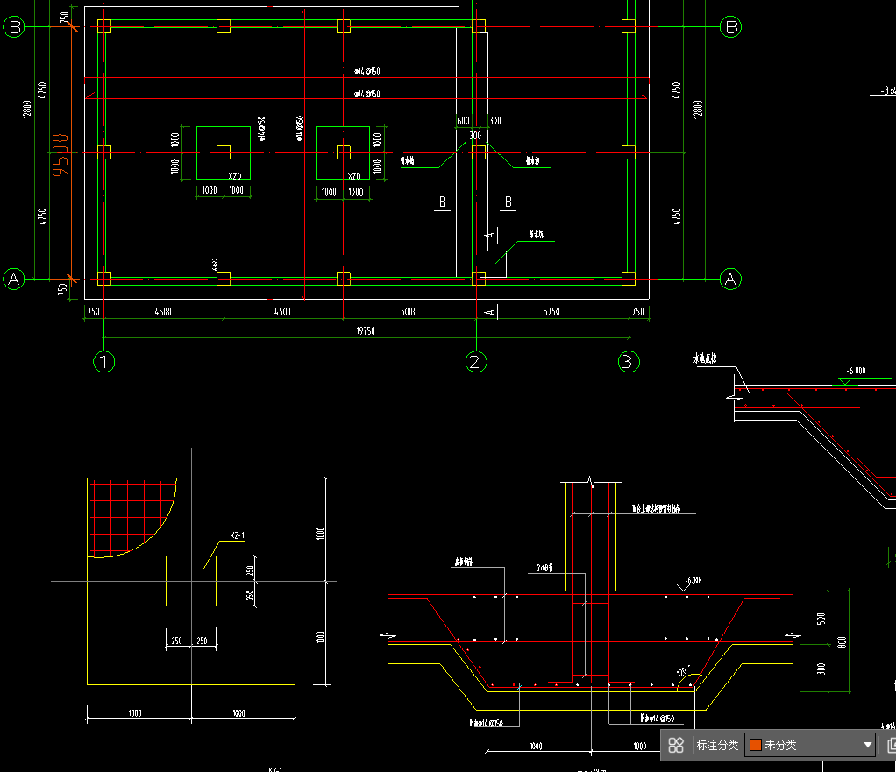This screenshot has height=772, width=896.
Task: Click the left axis bubble A
Action: 14,280
